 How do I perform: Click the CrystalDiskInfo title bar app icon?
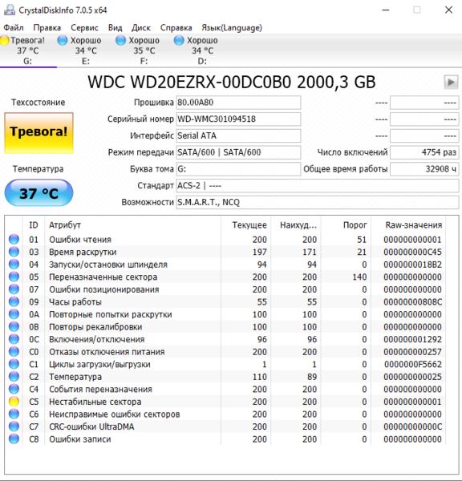pos(9,10)
